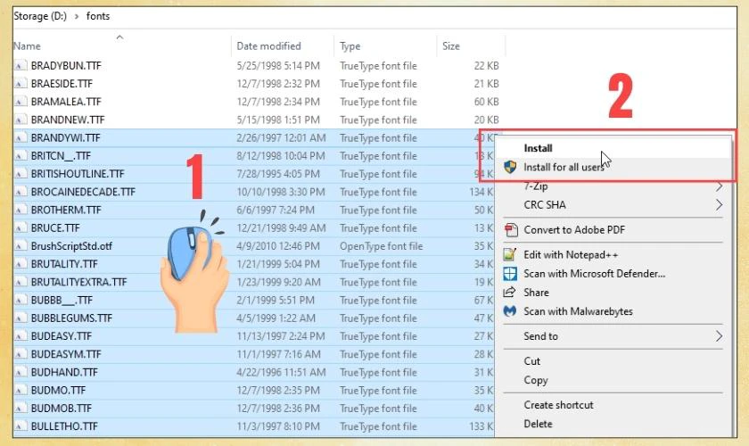This screenshot has width=749, height=446.
Task: Click the Adobe PDF icon in context menu
Action: pyautogui.click(x=511, y=230)
